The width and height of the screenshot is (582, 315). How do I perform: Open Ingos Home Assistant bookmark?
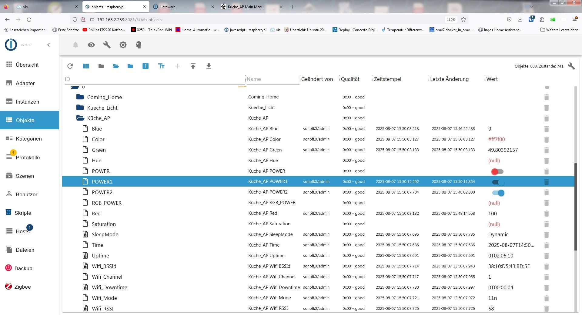500,30
